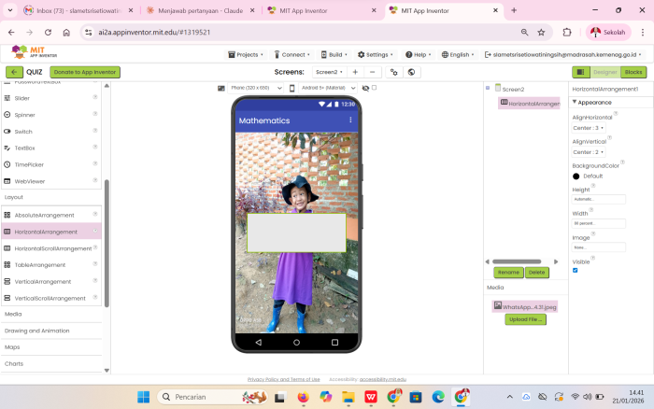Click the Rename component button
The height and width of the screenshot is (409, 654).
point(508,273)
